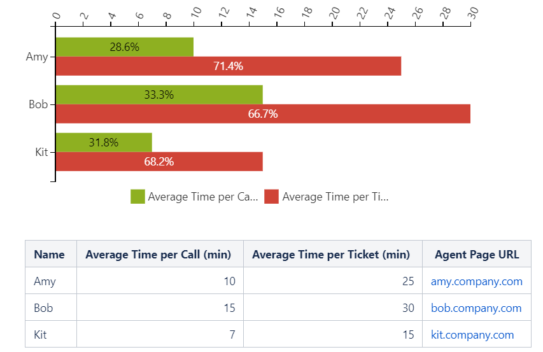The height and width of the screenshot is (352, 543).
Task: Click Amy's red 71.4% bar
Action: point(229,66)
